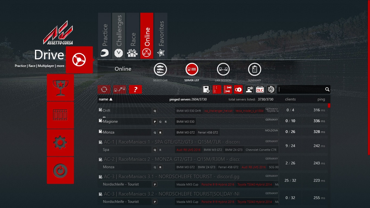Select the Online tab

[147, 36]
